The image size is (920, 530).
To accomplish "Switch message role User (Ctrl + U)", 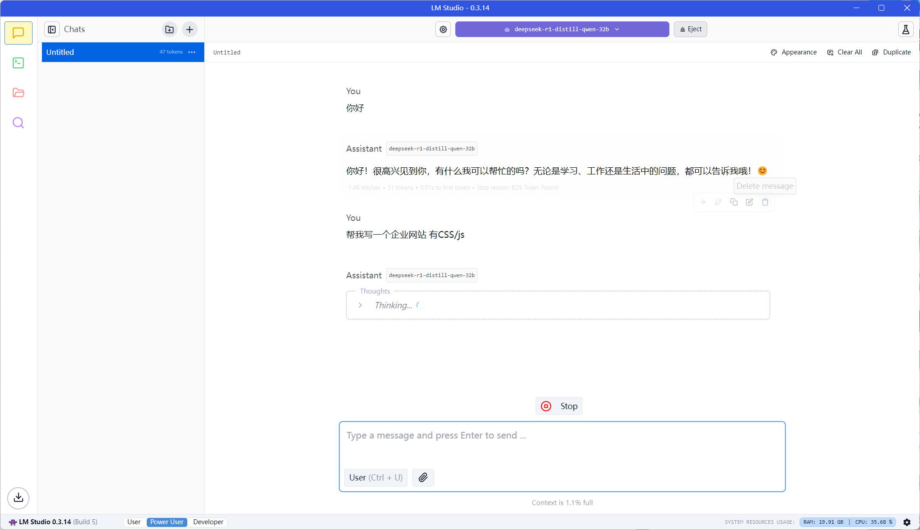I will click(x=376, y=477).
